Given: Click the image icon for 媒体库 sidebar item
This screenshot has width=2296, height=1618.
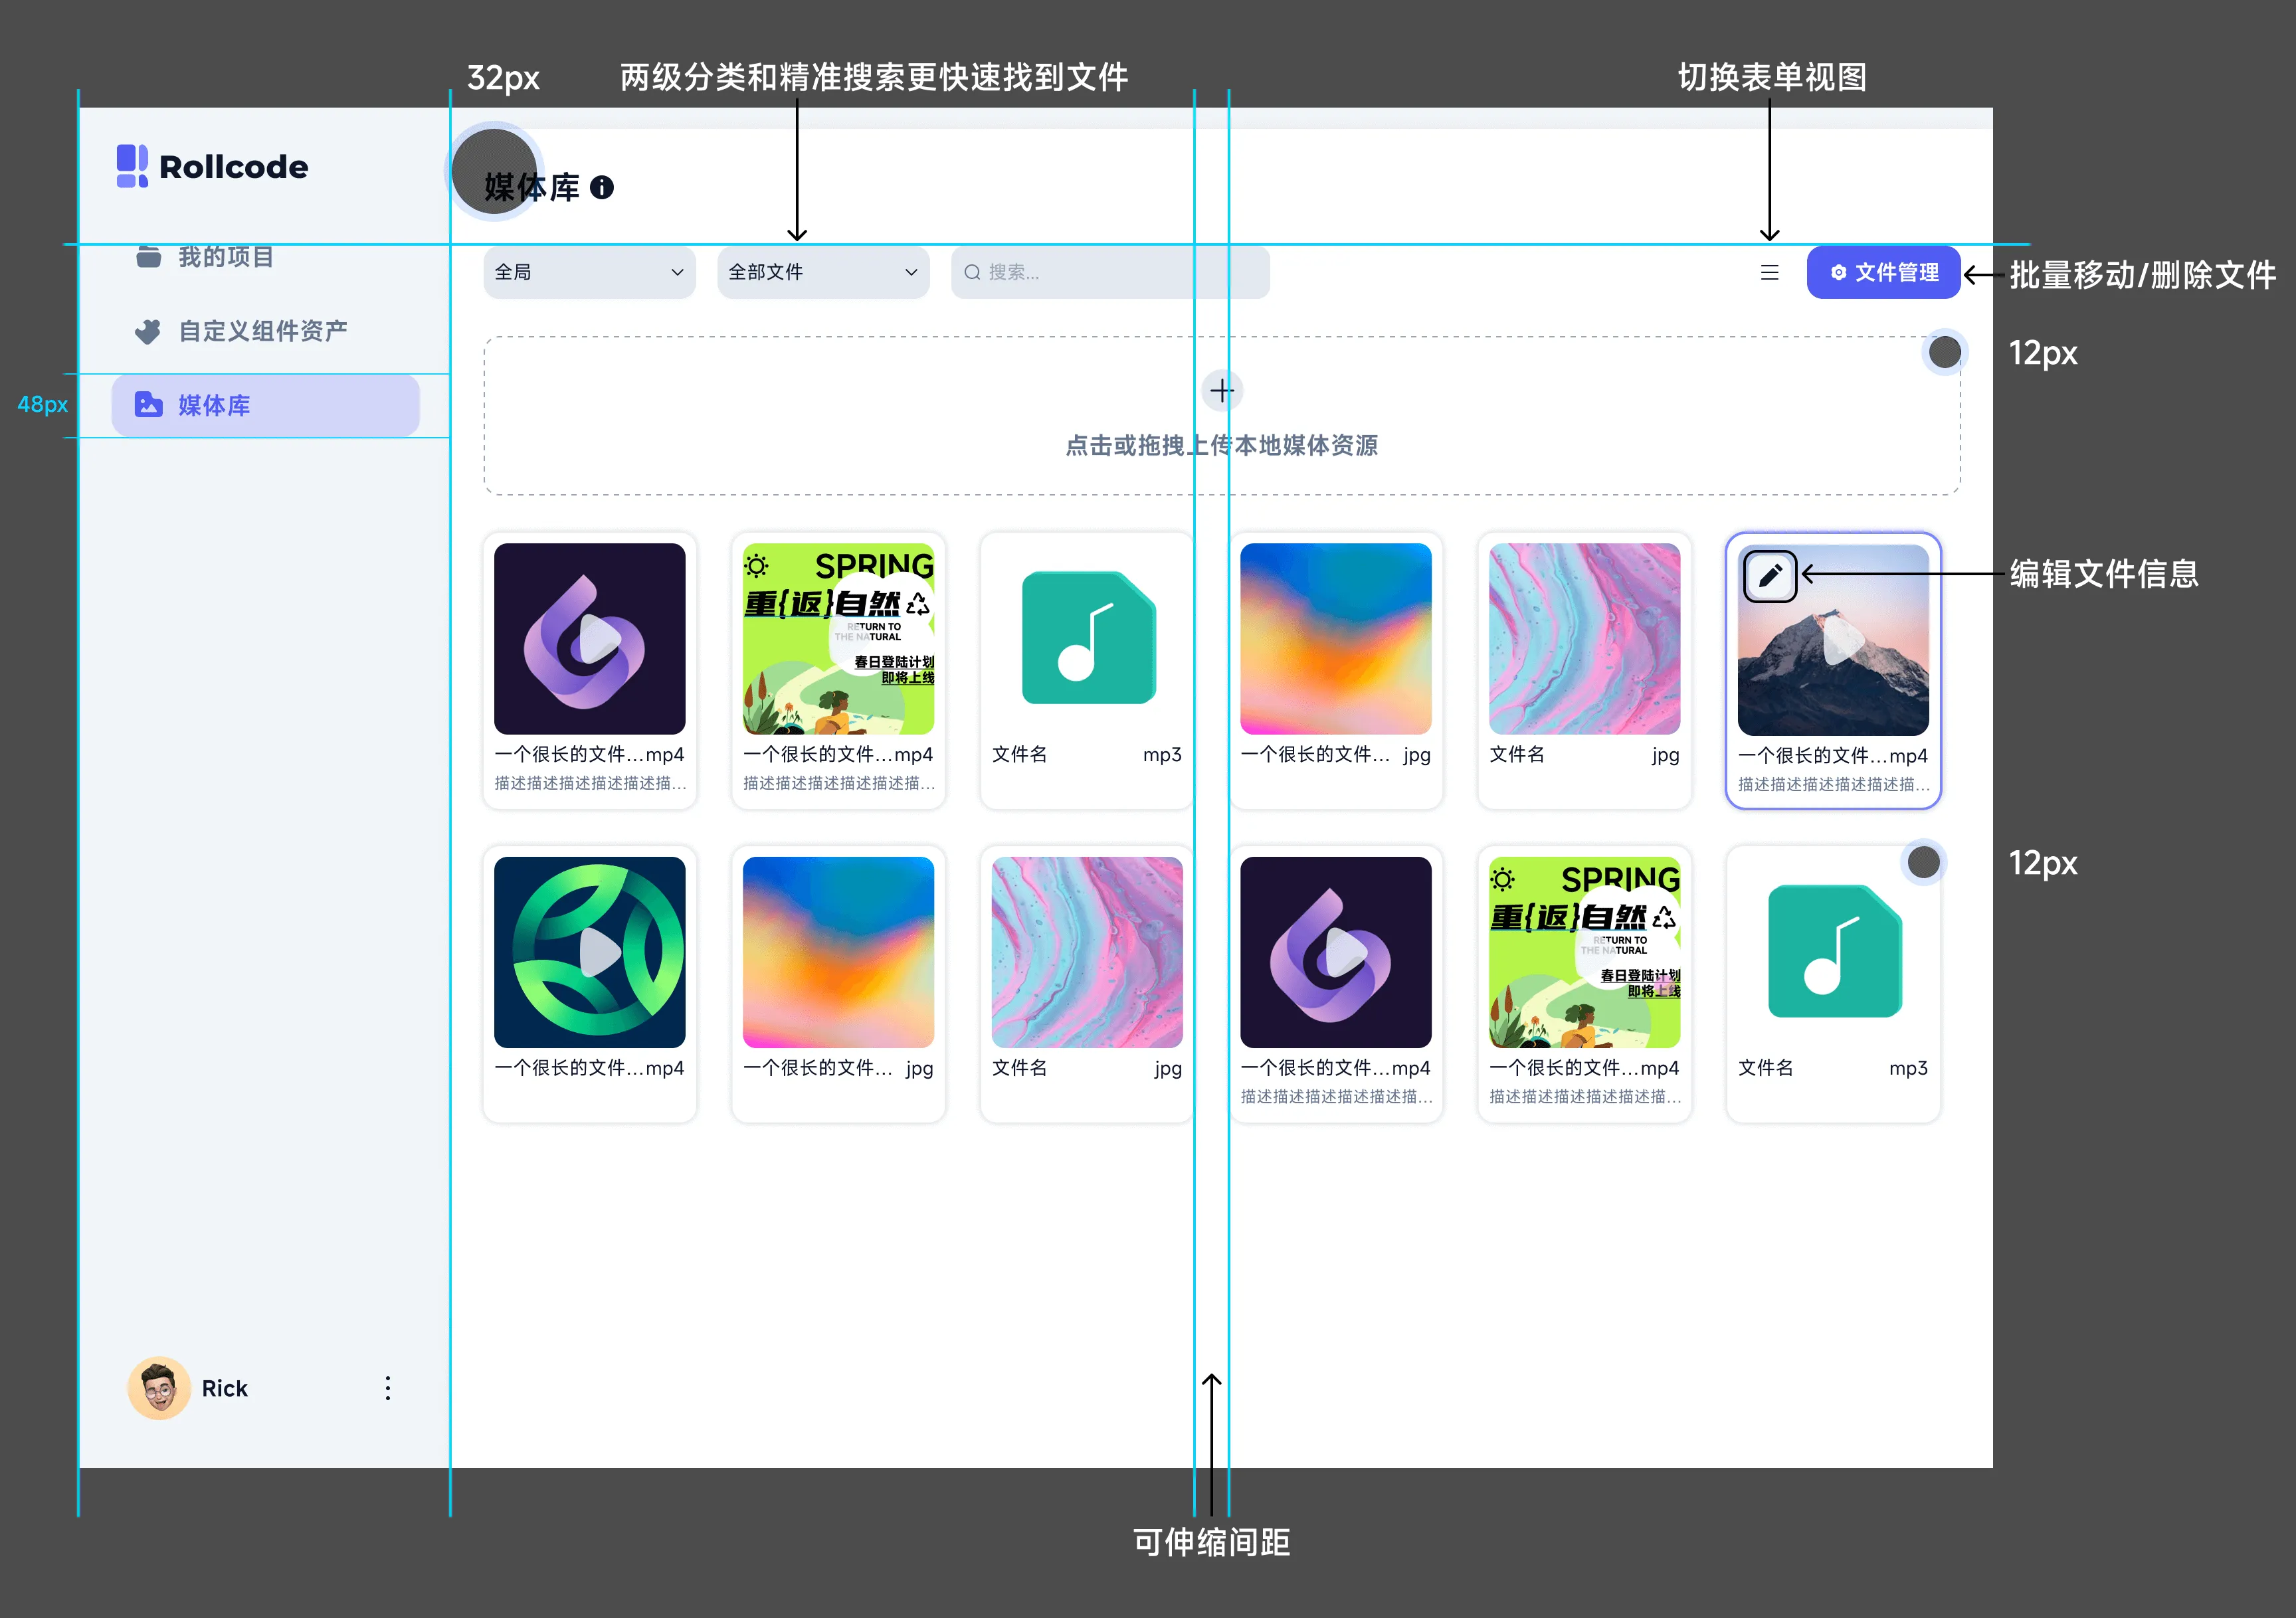Looking at the screenshot, I should click(x=148, y=404).
